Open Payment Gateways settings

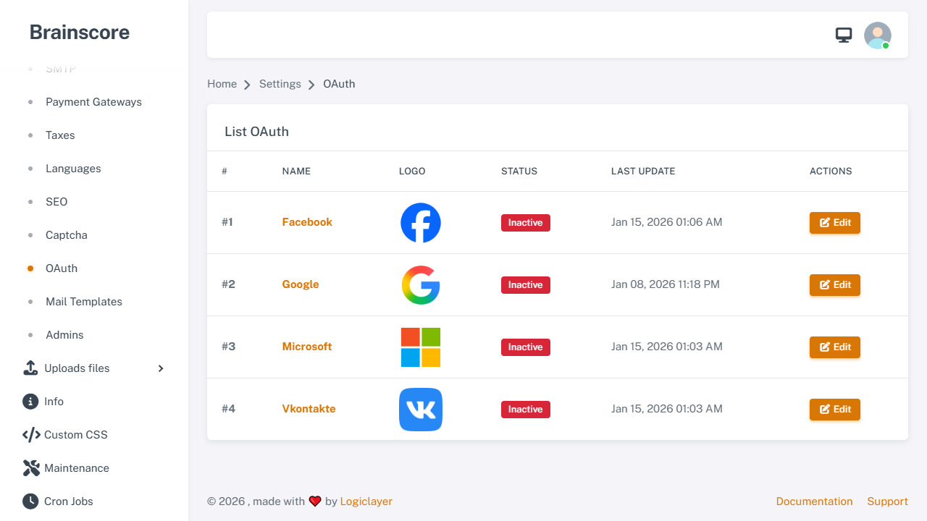click(93, 102)
